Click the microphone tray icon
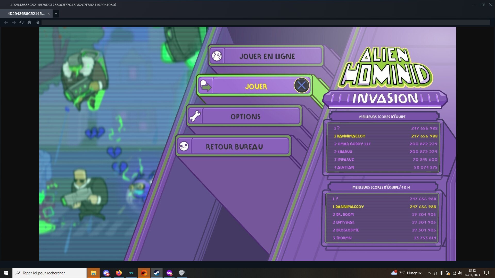The image size is (495, 278). (x=442, y=273)
